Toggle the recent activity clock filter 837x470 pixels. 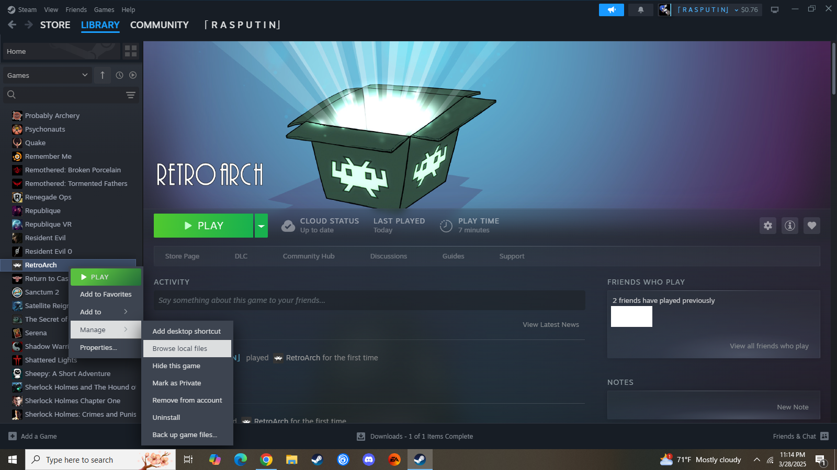point(119,75)
